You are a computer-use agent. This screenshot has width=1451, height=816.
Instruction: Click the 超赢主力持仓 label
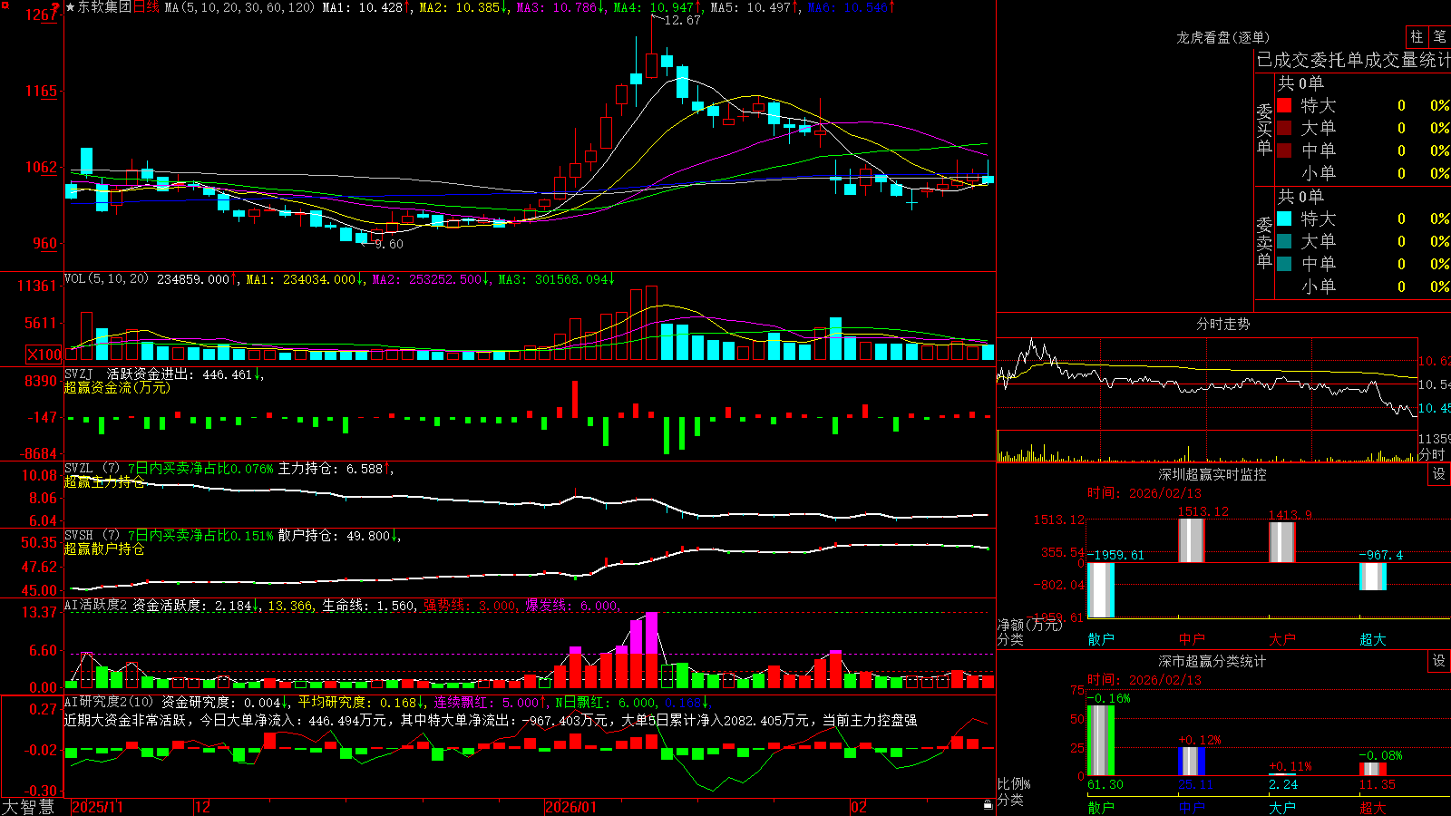(104, 481)
